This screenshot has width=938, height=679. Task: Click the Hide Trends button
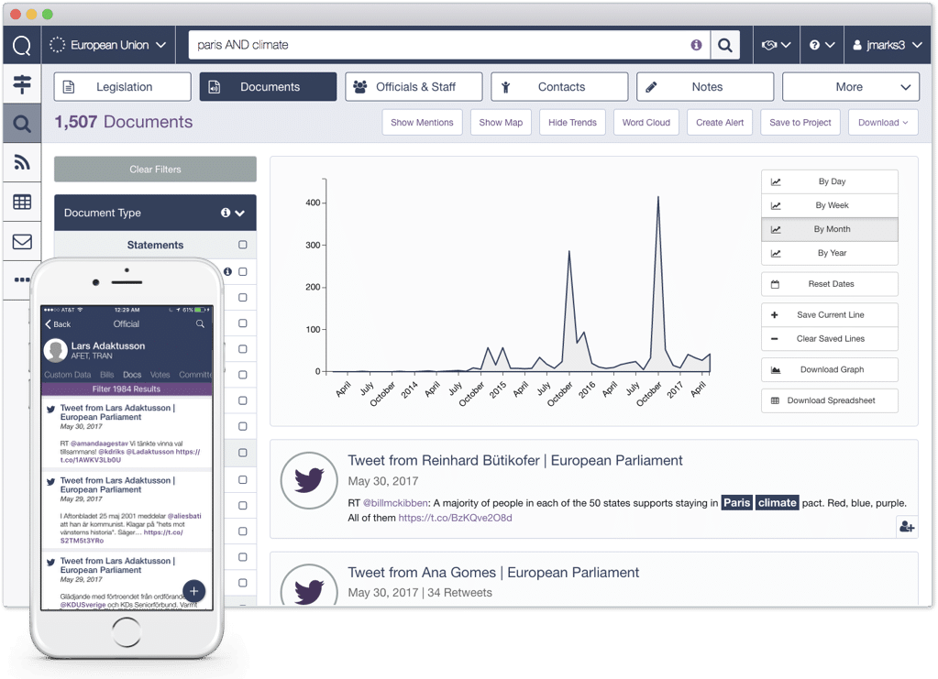pos(572,123)
